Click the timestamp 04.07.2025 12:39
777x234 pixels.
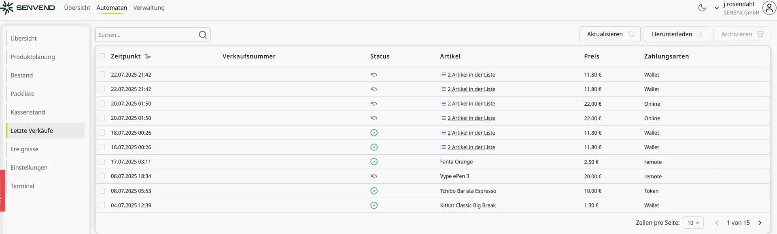pos(131,205)
